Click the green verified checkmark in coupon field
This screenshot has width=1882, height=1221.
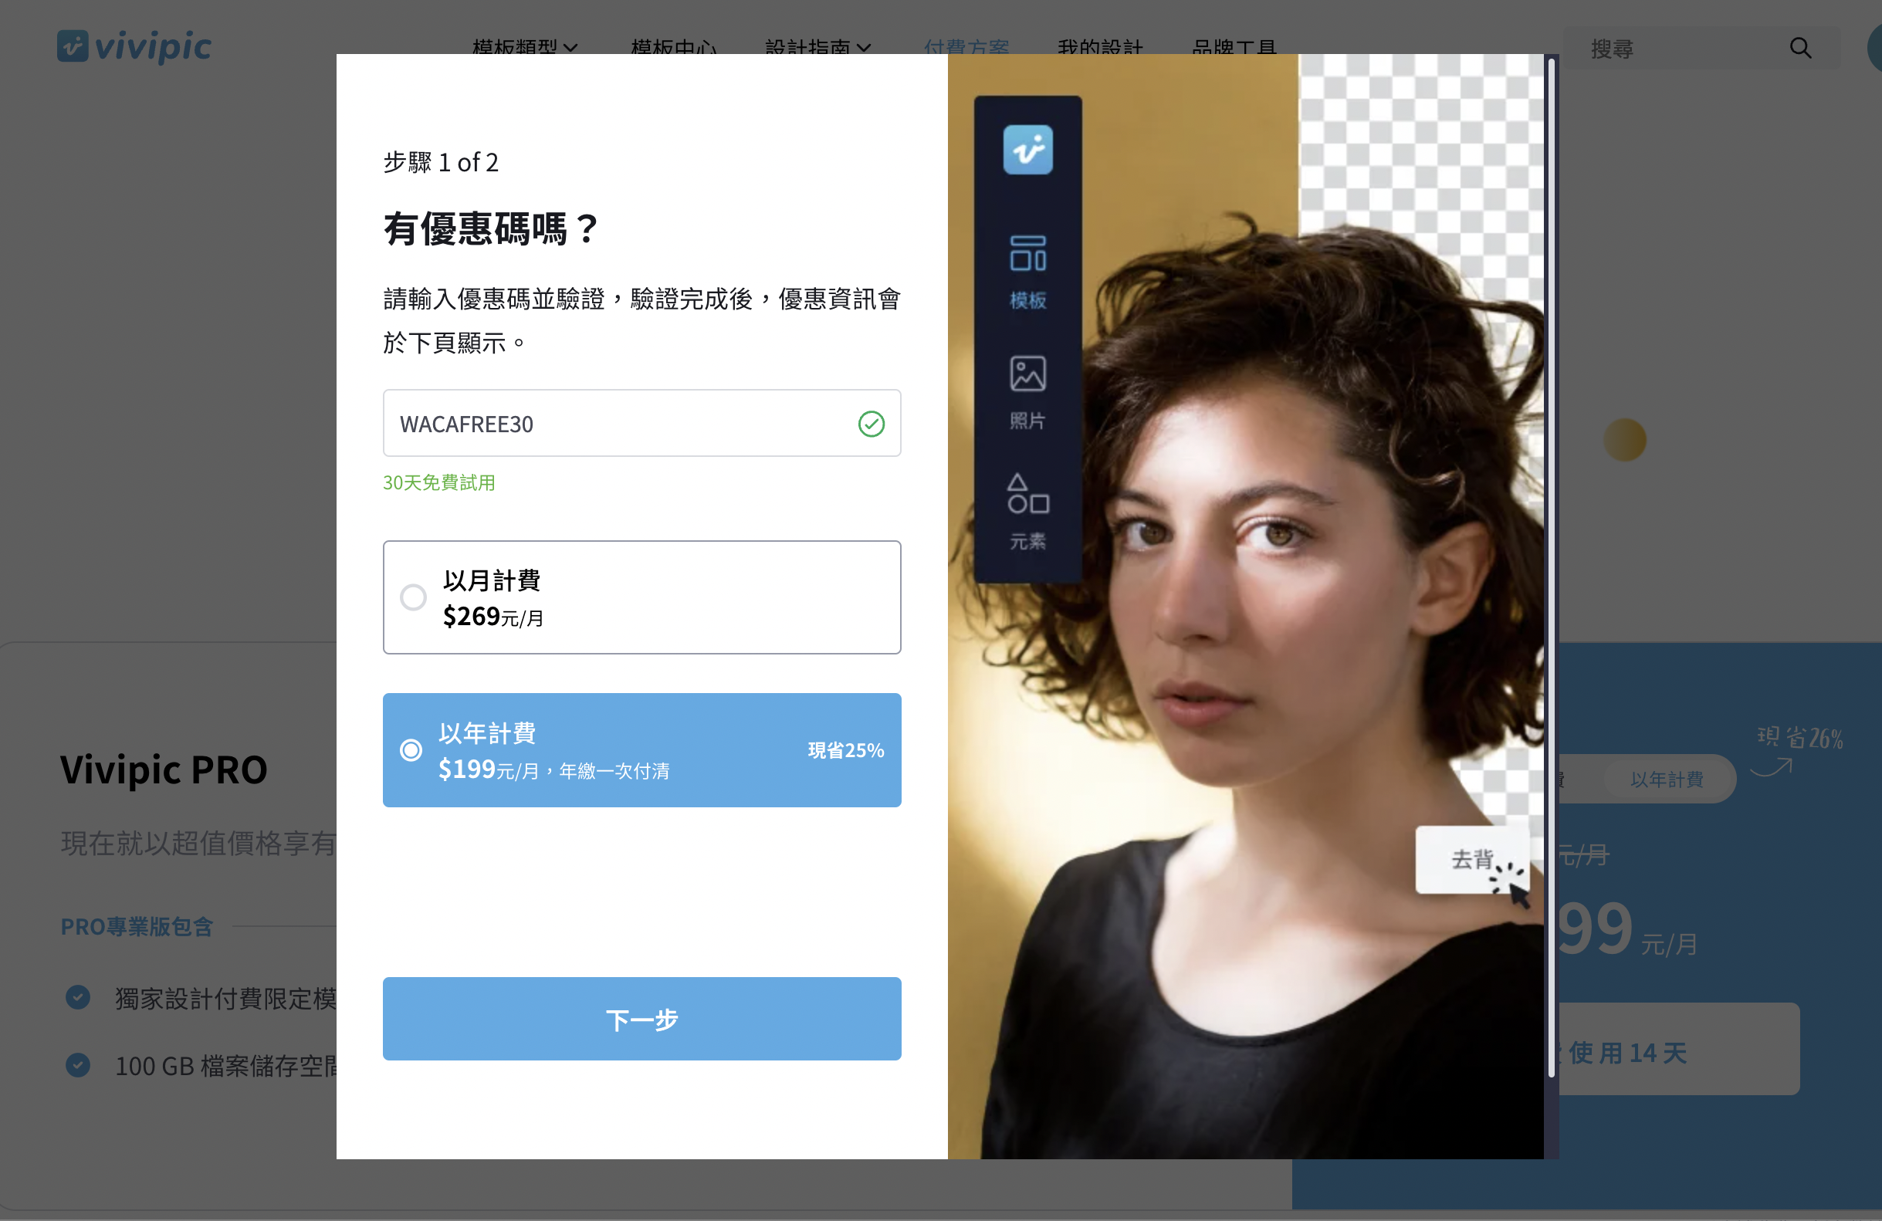(872, 424)
